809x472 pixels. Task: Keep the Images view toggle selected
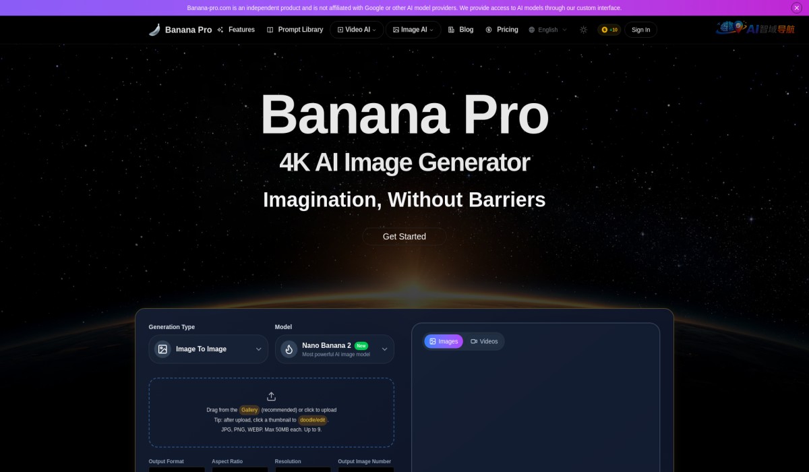444,341
